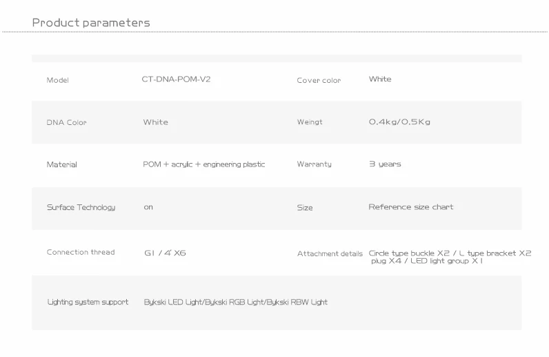Click the Cover color label
This screenshot has height=357, width=549.
(319, 80)
